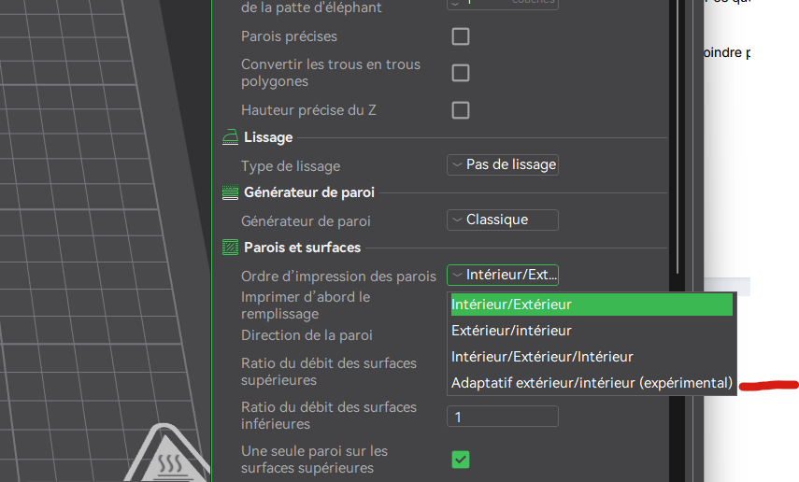The image size is (799, 482).
Task: Click the Ordre d'impression des parois label
Action: coord(338,276)
